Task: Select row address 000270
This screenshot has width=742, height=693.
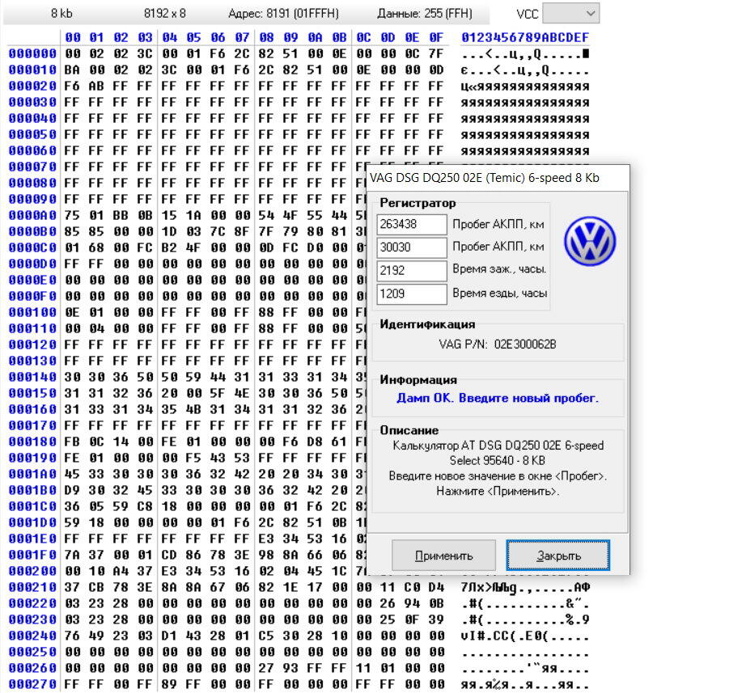Action: click(x=32, y=684)
